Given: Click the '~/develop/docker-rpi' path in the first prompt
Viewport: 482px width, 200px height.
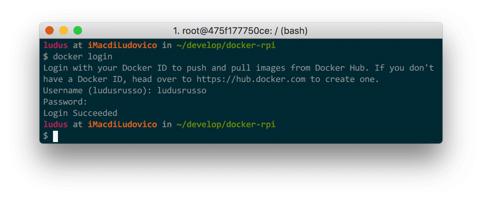Looking at the screenshot, I should (x=226, y=45).
